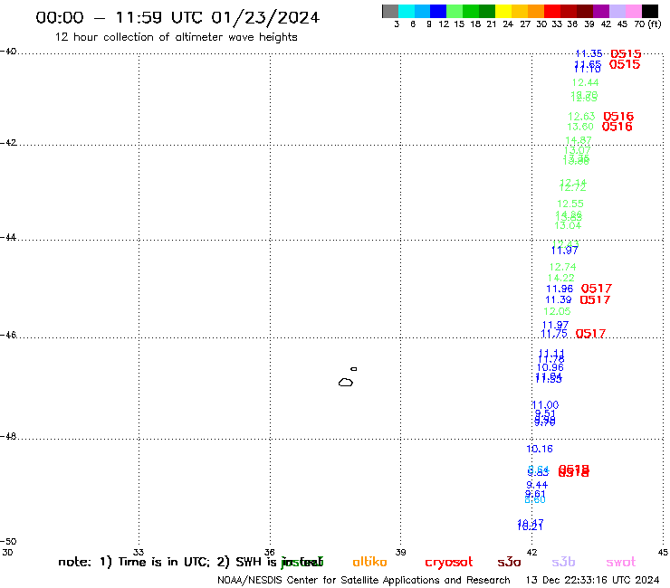670x588 pixels.
Task: Click the wave height value "11.96"
Action: coord(560,289)
